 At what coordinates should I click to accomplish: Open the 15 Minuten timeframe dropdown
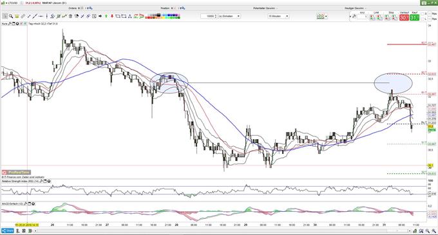click(278, 16)
